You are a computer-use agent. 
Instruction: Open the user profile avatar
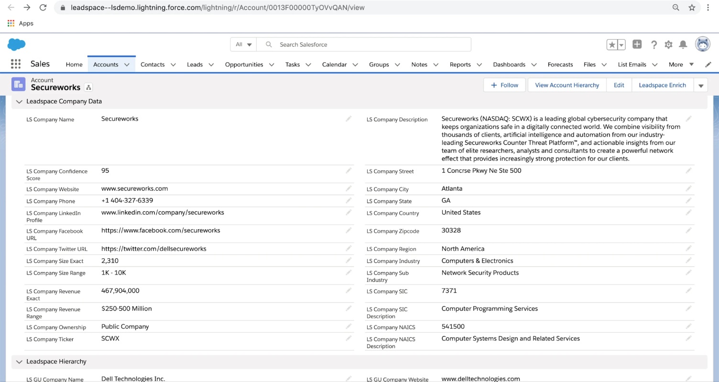702,44
